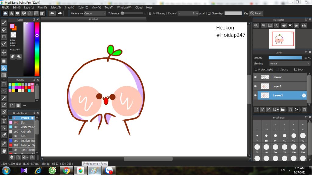The height and width of the screenshot is (175, 312).
Task: Open the Windows Start button
Action: [6, 170]
